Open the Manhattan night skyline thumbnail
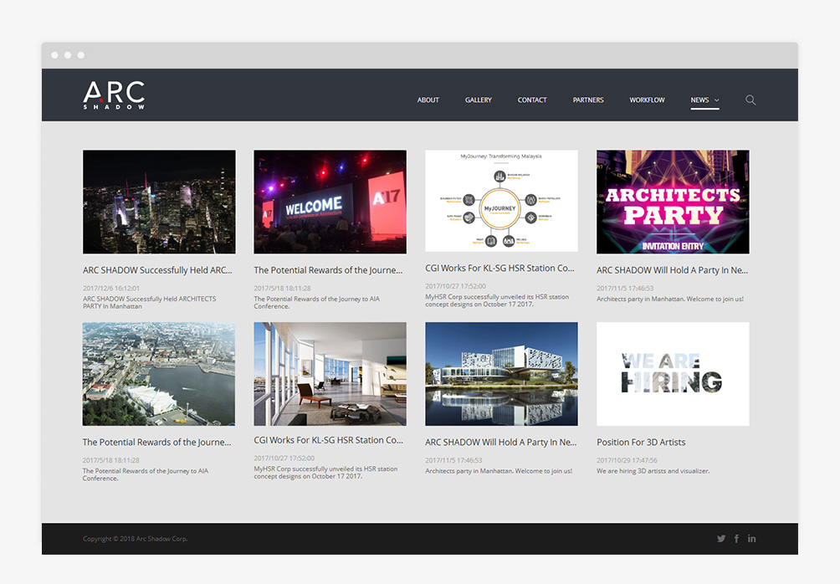Viewport: 840px width, 584px height. coord(159,202)
